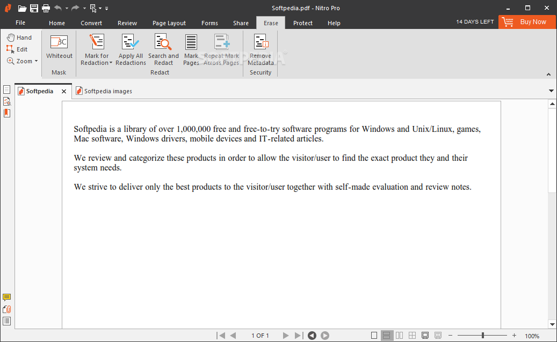Switch to the Convert ribbon tab
The height and width of the screenshot is (342, 557).
pyautogui.click(x=91, y=23)
